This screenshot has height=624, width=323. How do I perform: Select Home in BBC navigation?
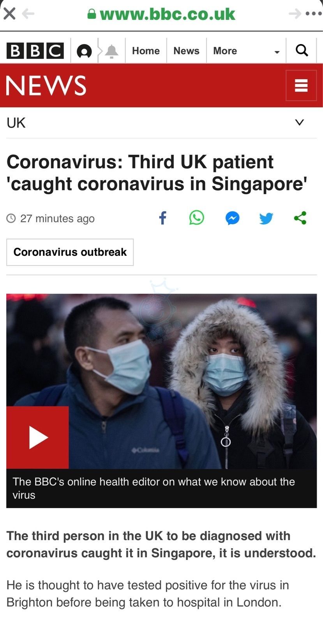click(x=146, y=51)
